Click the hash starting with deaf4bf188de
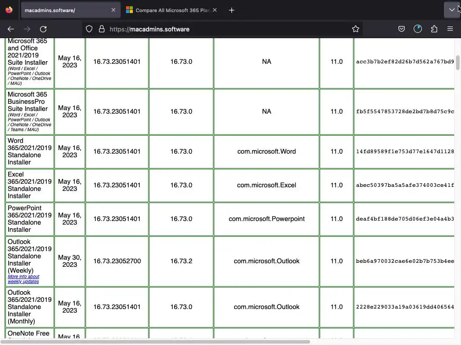 coord(405,219)
